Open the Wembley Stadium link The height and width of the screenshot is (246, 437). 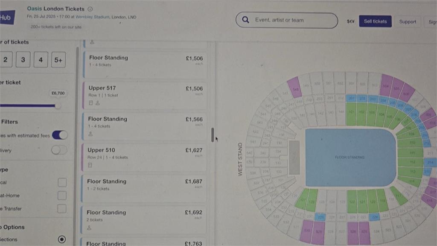93,17
